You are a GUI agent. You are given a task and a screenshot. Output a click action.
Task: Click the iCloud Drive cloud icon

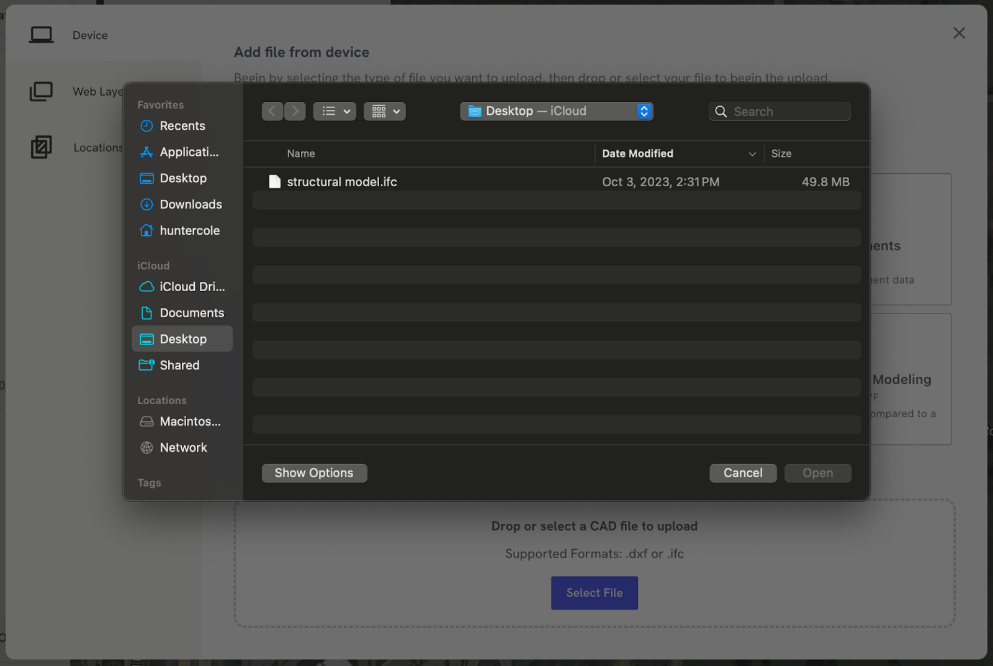click(x=146, y=287)
